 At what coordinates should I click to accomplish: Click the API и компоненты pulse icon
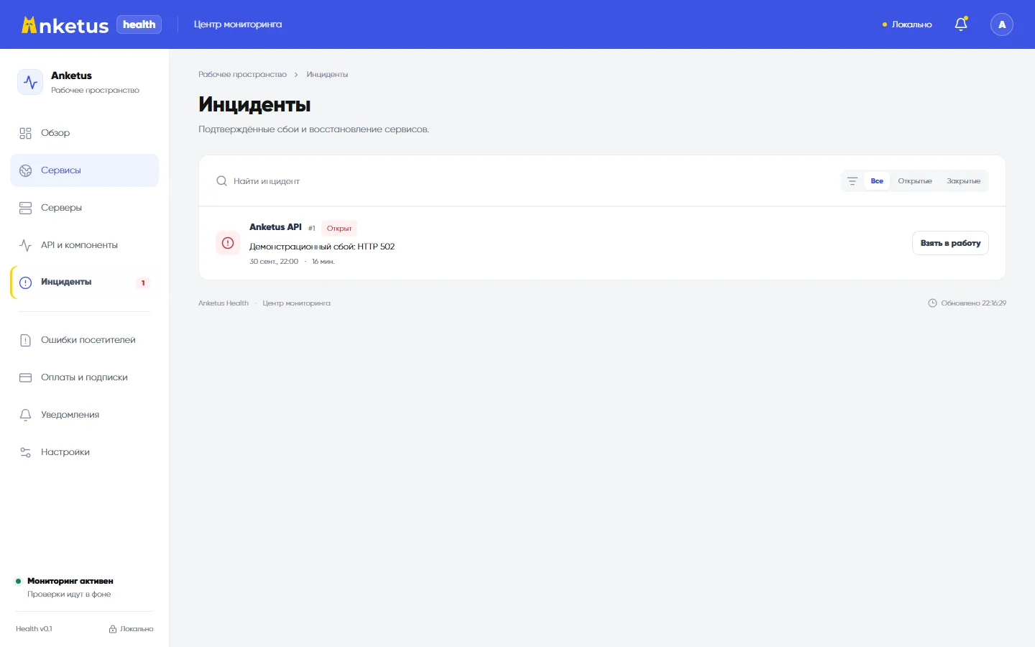coord(26,245)
